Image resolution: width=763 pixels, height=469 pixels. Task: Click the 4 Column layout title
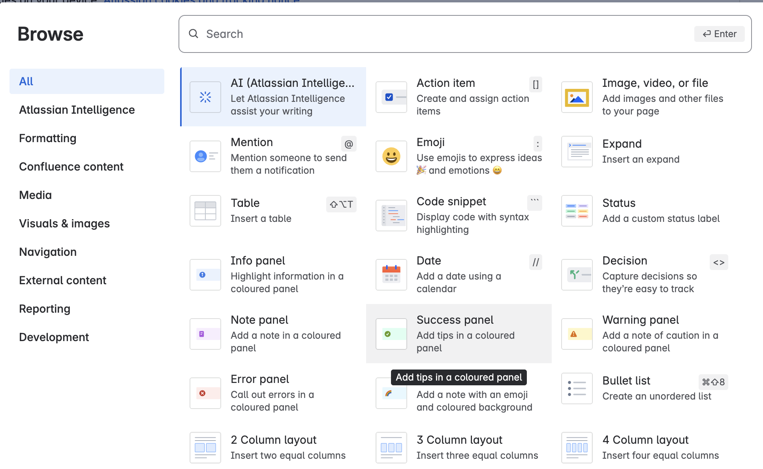(645, 440)
